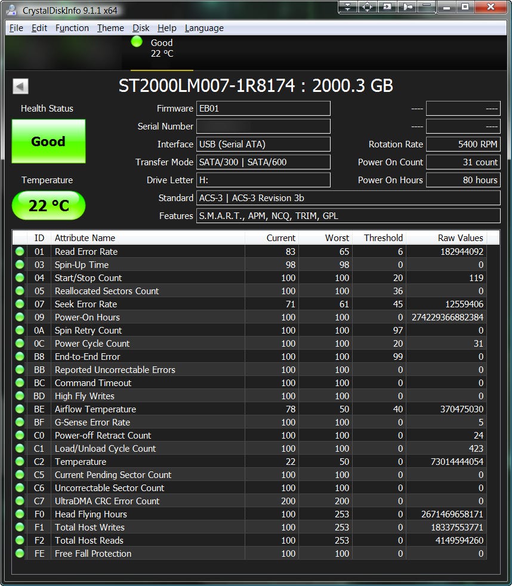Open the File menu
The height and width of the screenshot is (586, 512).
(16, 28)
